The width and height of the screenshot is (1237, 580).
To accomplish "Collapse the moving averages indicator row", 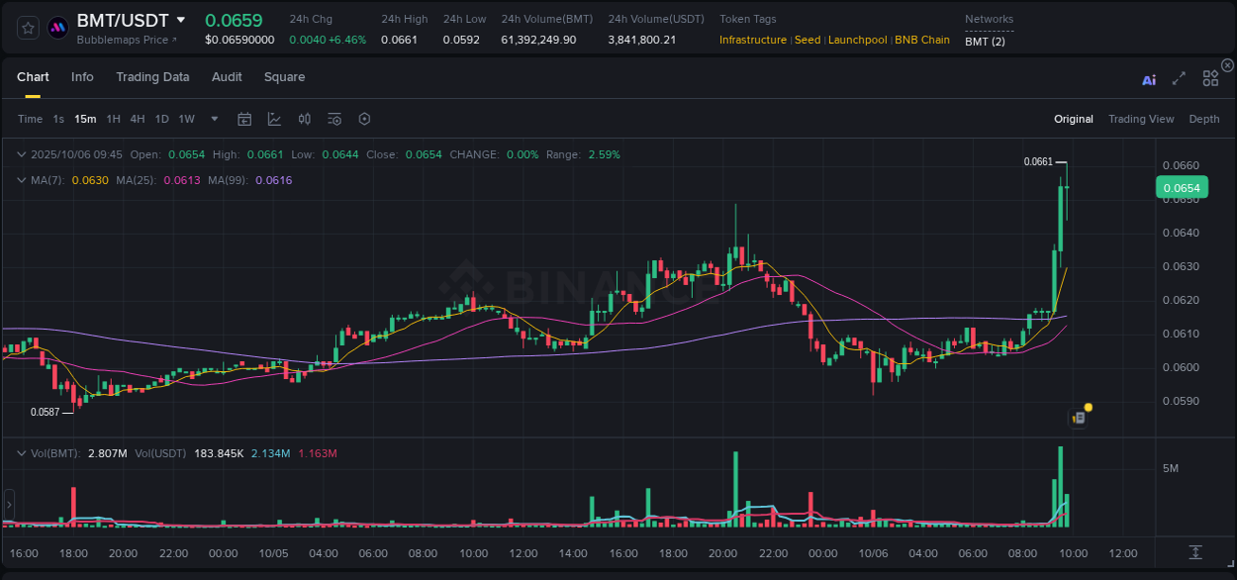I will [21, 180].
